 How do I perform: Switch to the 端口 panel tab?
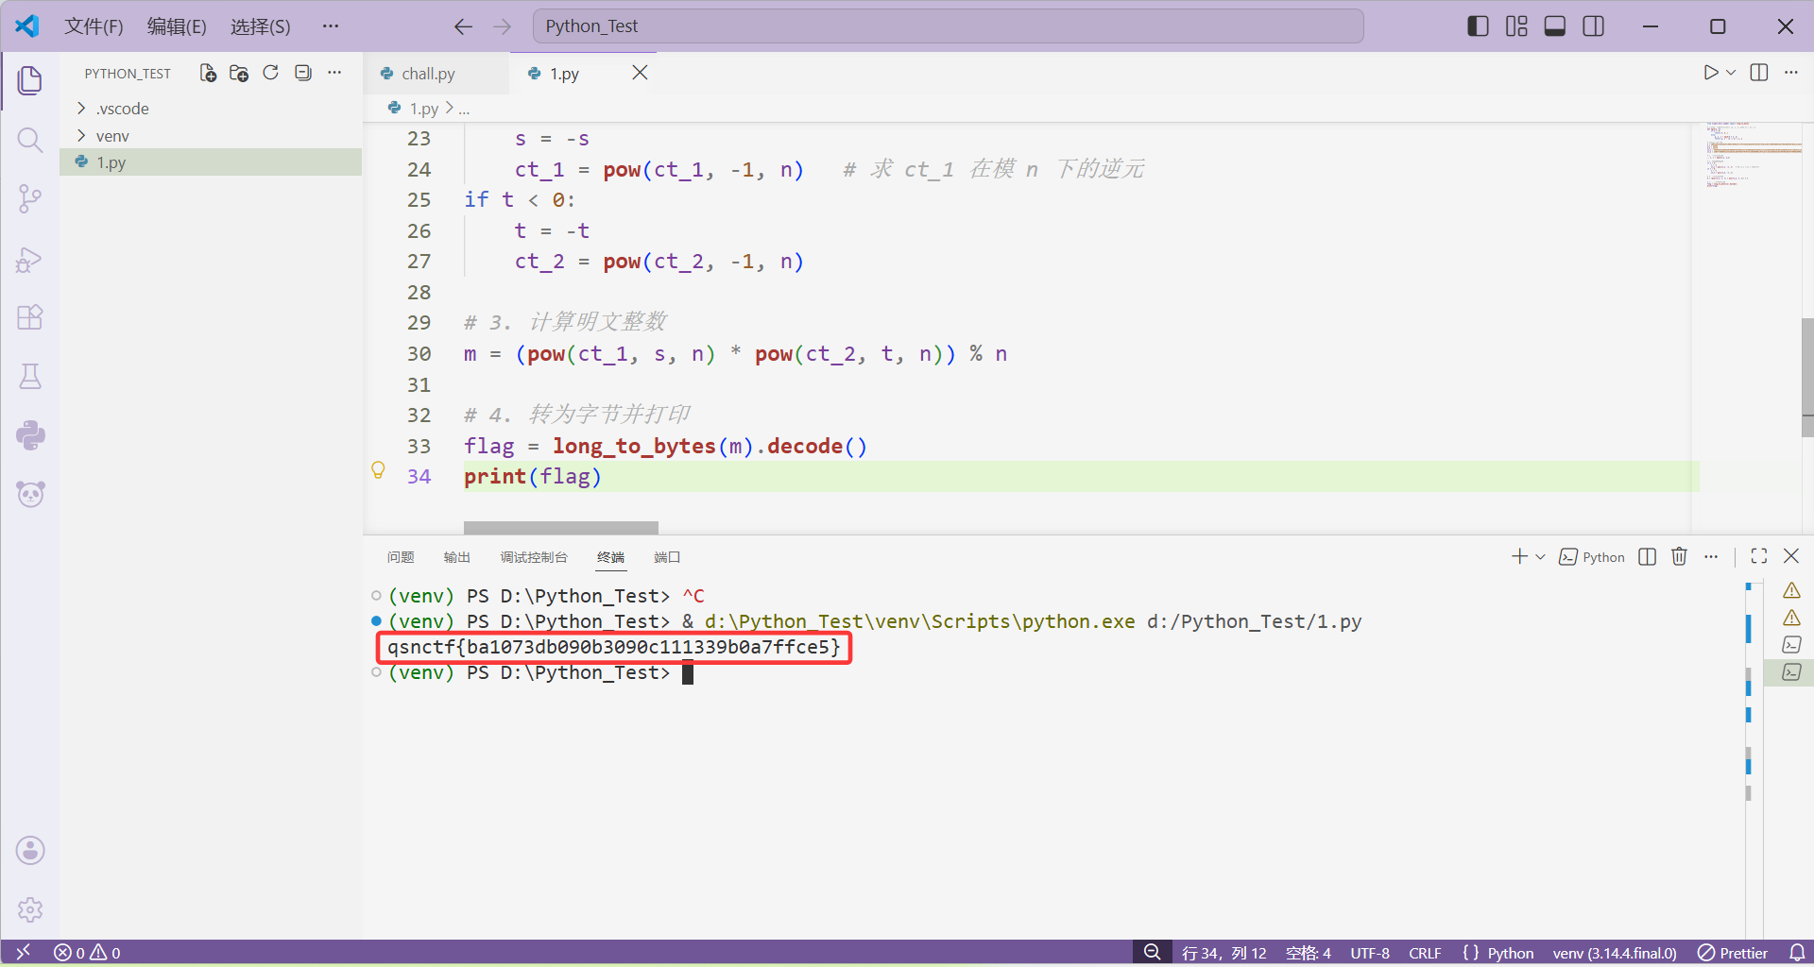667,557
